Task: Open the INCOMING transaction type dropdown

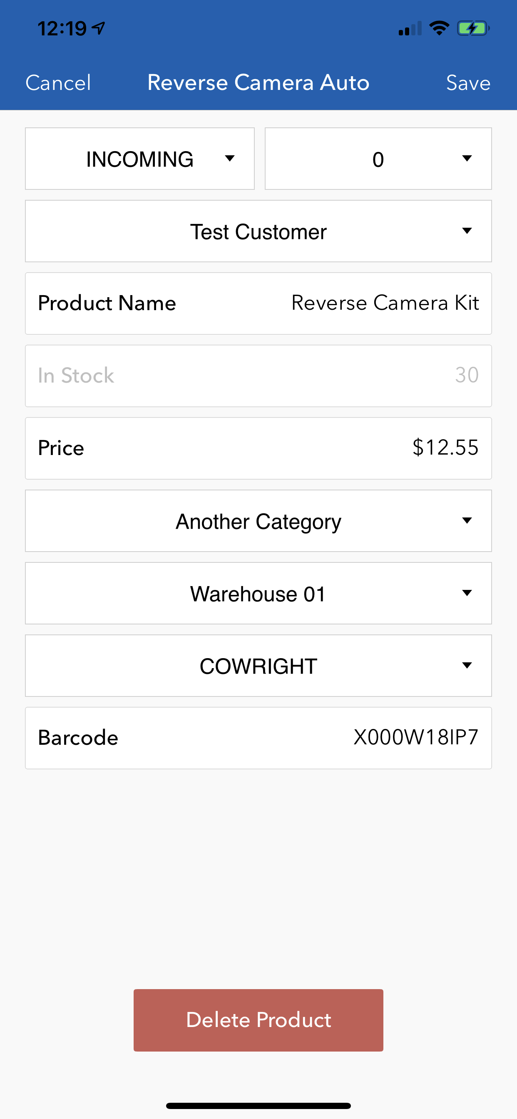Action: coord(139,159)
